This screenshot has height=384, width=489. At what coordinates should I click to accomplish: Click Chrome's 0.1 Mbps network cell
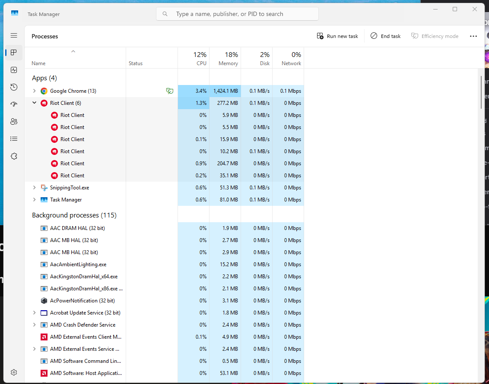click(288, 91)
